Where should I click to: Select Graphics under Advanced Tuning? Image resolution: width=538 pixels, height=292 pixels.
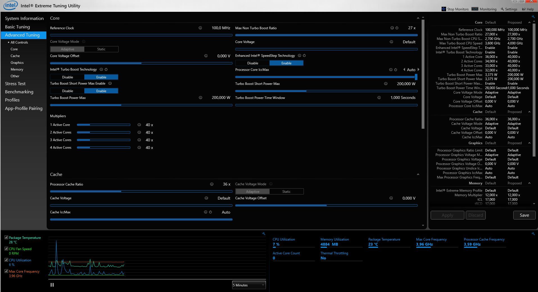click(x=17, y=62)
